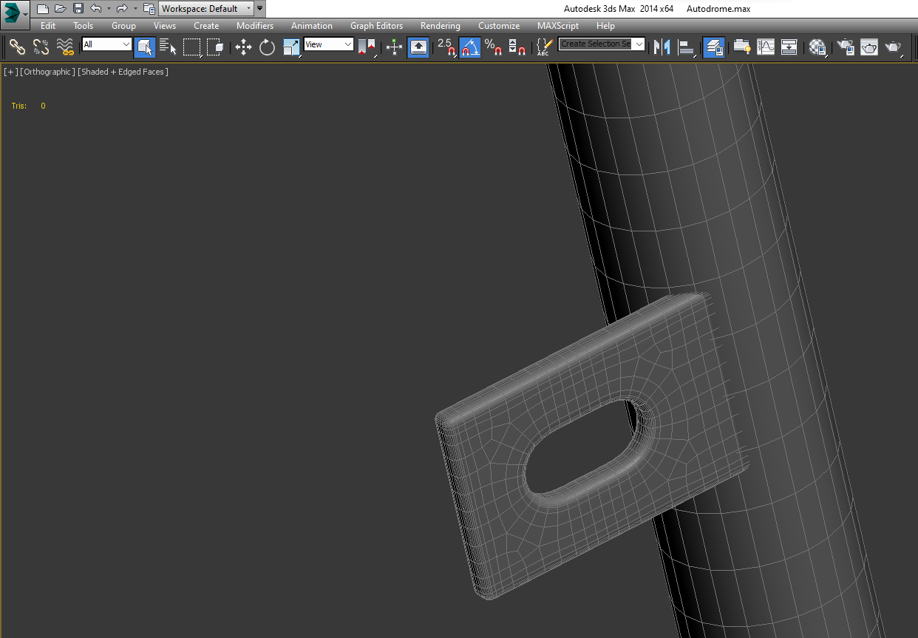This screenshot has height=638, width=918.
Task: Toggle Percent Snap
Action: click(493, 47)
